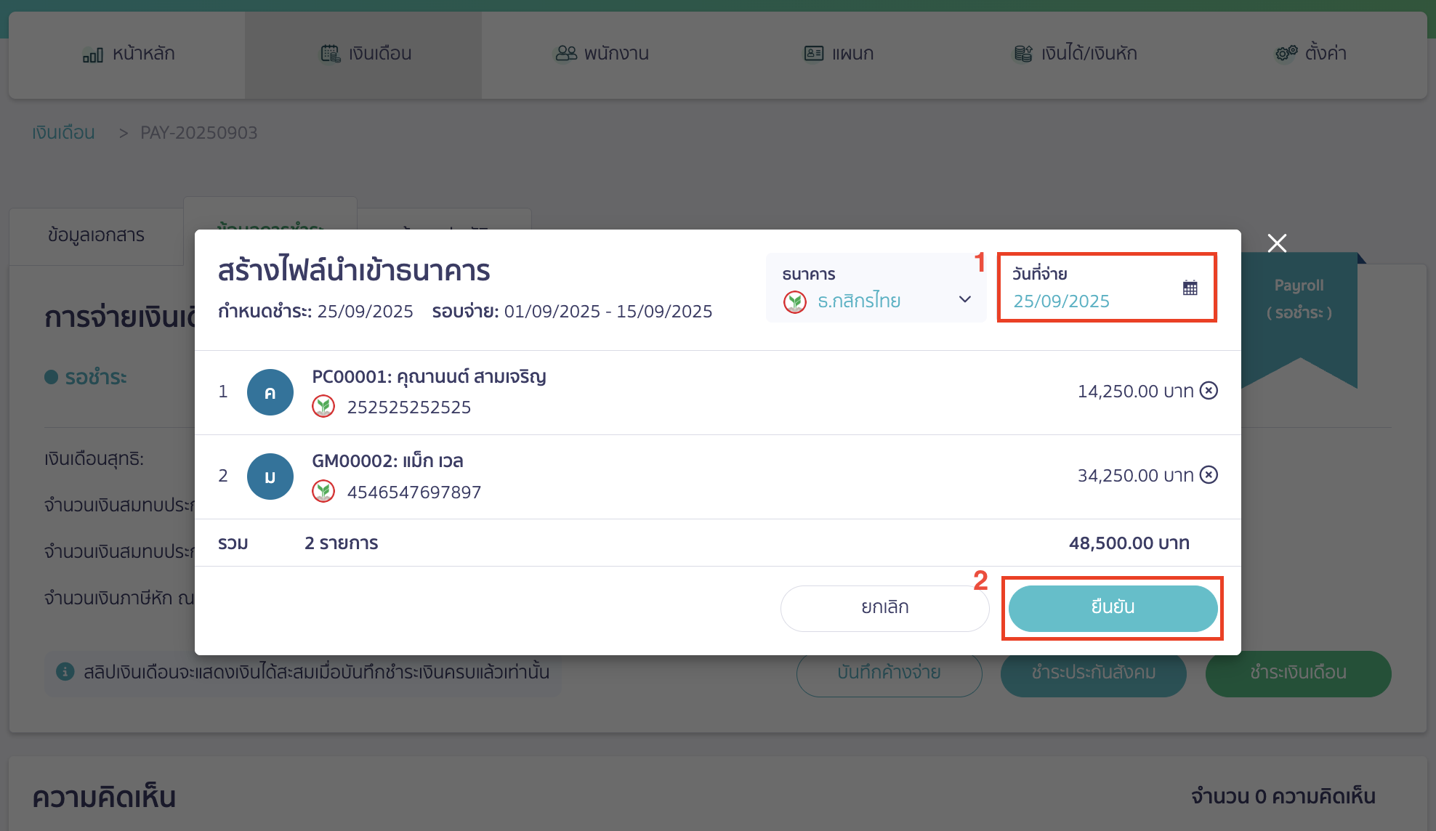Click the info icon near payslip note
The height and width of the screenshot is (831, 1436).
[67, 673]
